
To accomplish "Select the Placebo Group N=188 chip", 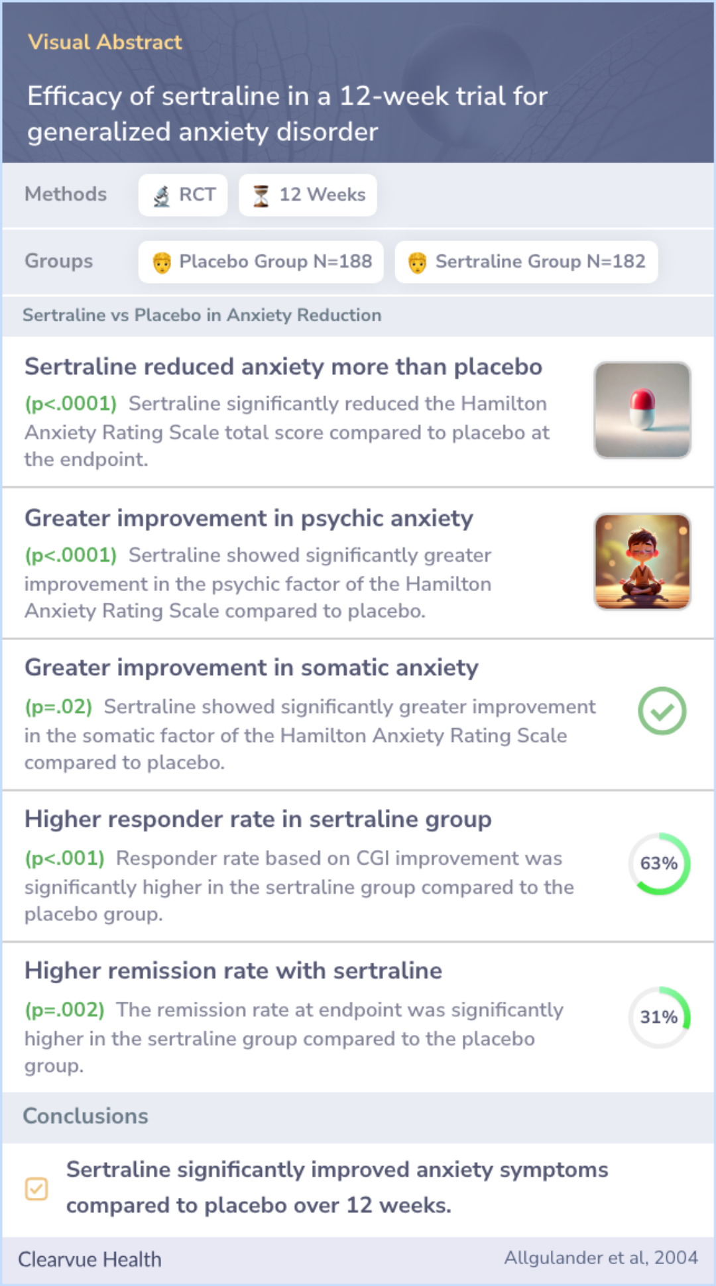I will coord(261,262).
